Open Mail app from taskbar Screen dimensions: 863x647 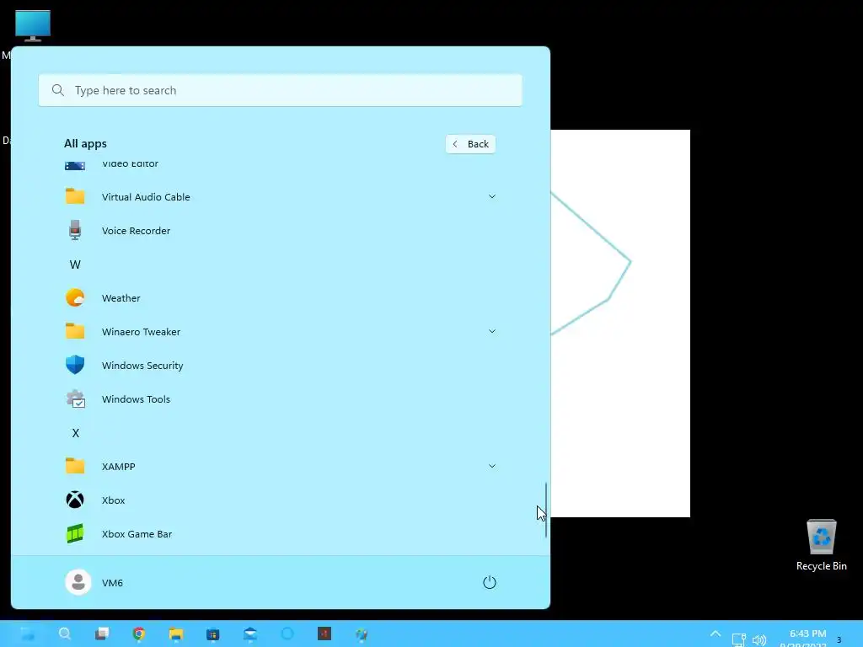click(249, 634)
